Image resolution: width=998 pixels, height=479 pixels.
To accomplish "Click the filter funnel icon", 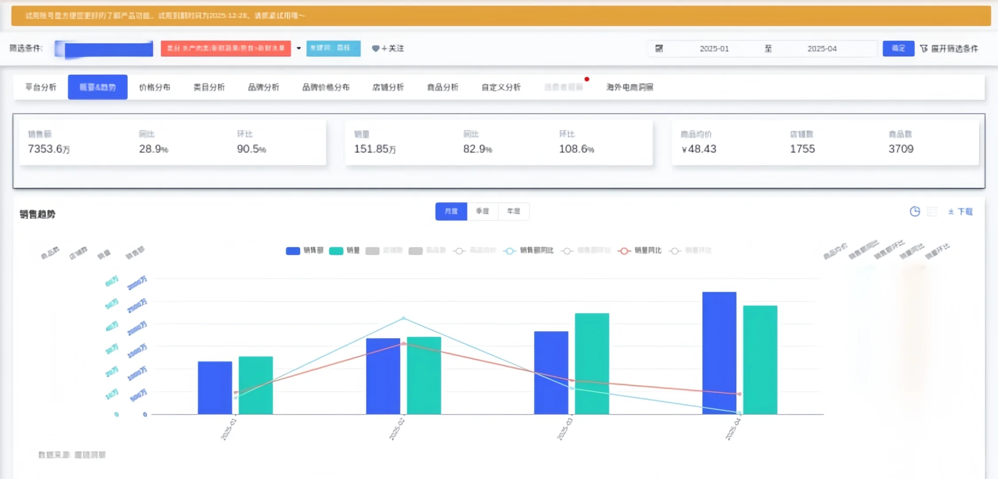I will [x=924, y=48].
